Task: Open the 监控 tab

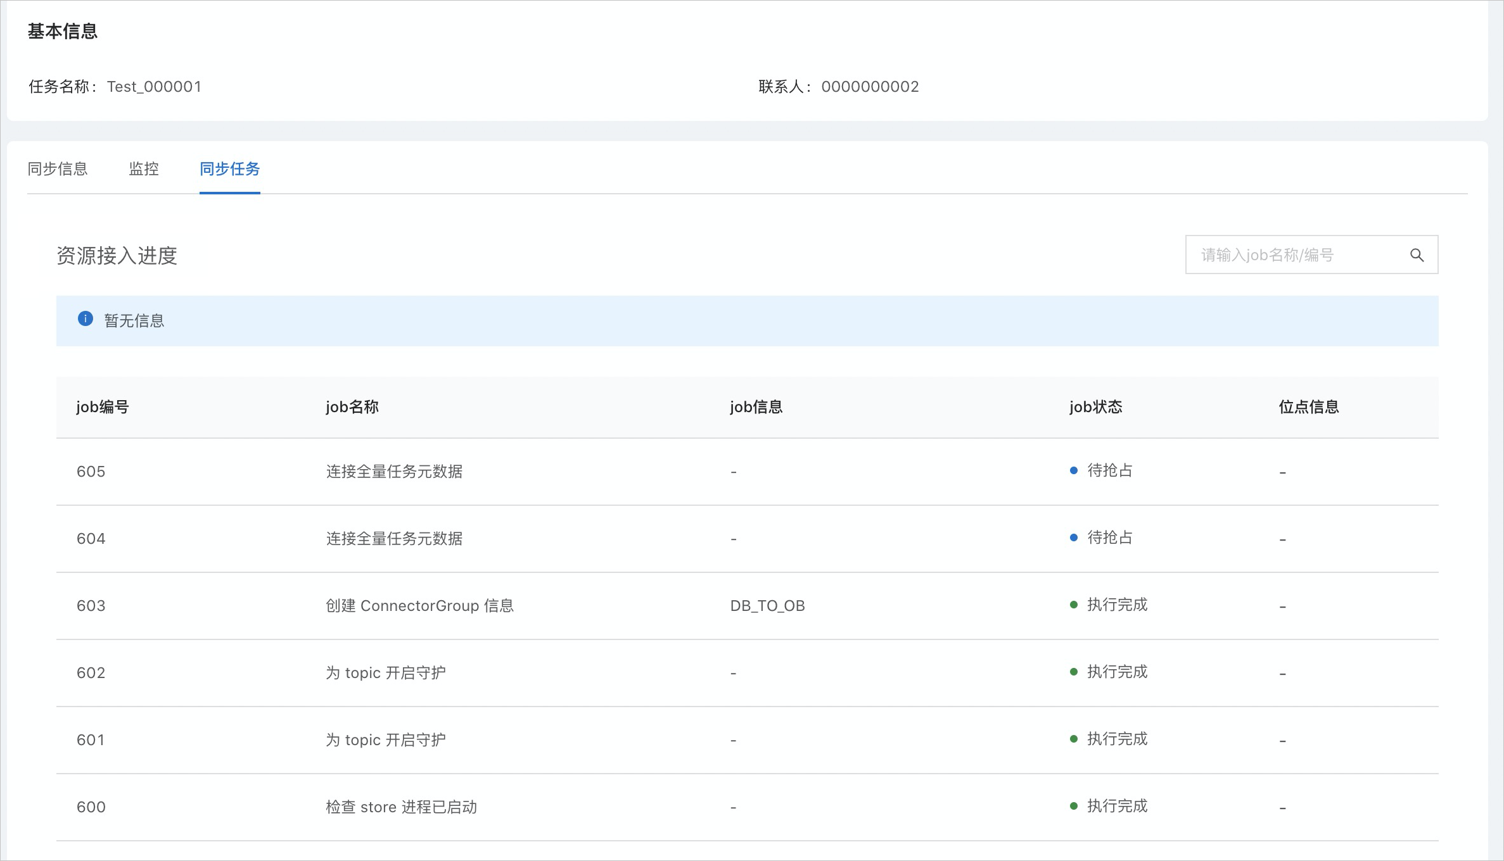Action: [144, 169]
